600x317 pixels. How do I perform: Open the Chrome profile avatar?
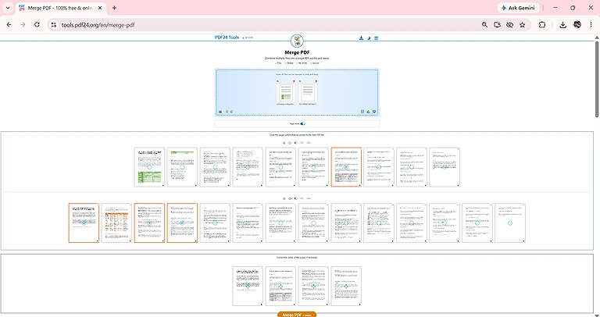pos(577,25)
